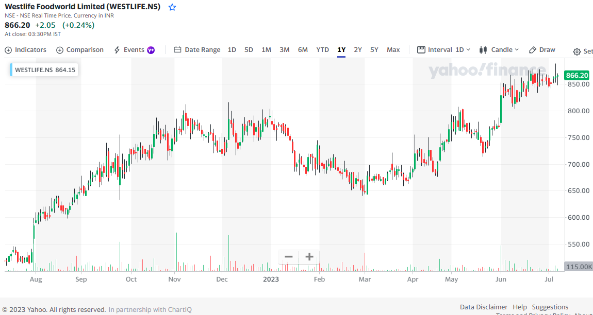Select the 1D range tab
This screenshot has width=593, height=315.
coord(232,50)
